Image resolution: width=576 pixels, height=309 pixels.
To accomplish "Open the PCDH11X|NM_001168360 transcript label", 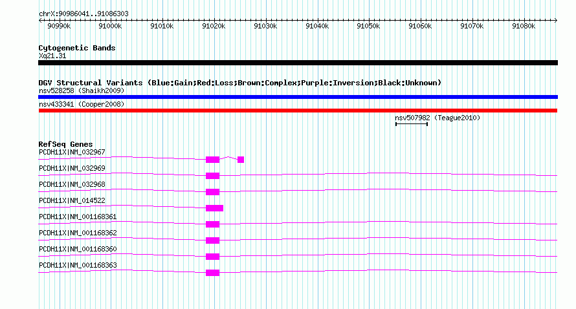I will [78, 249].
